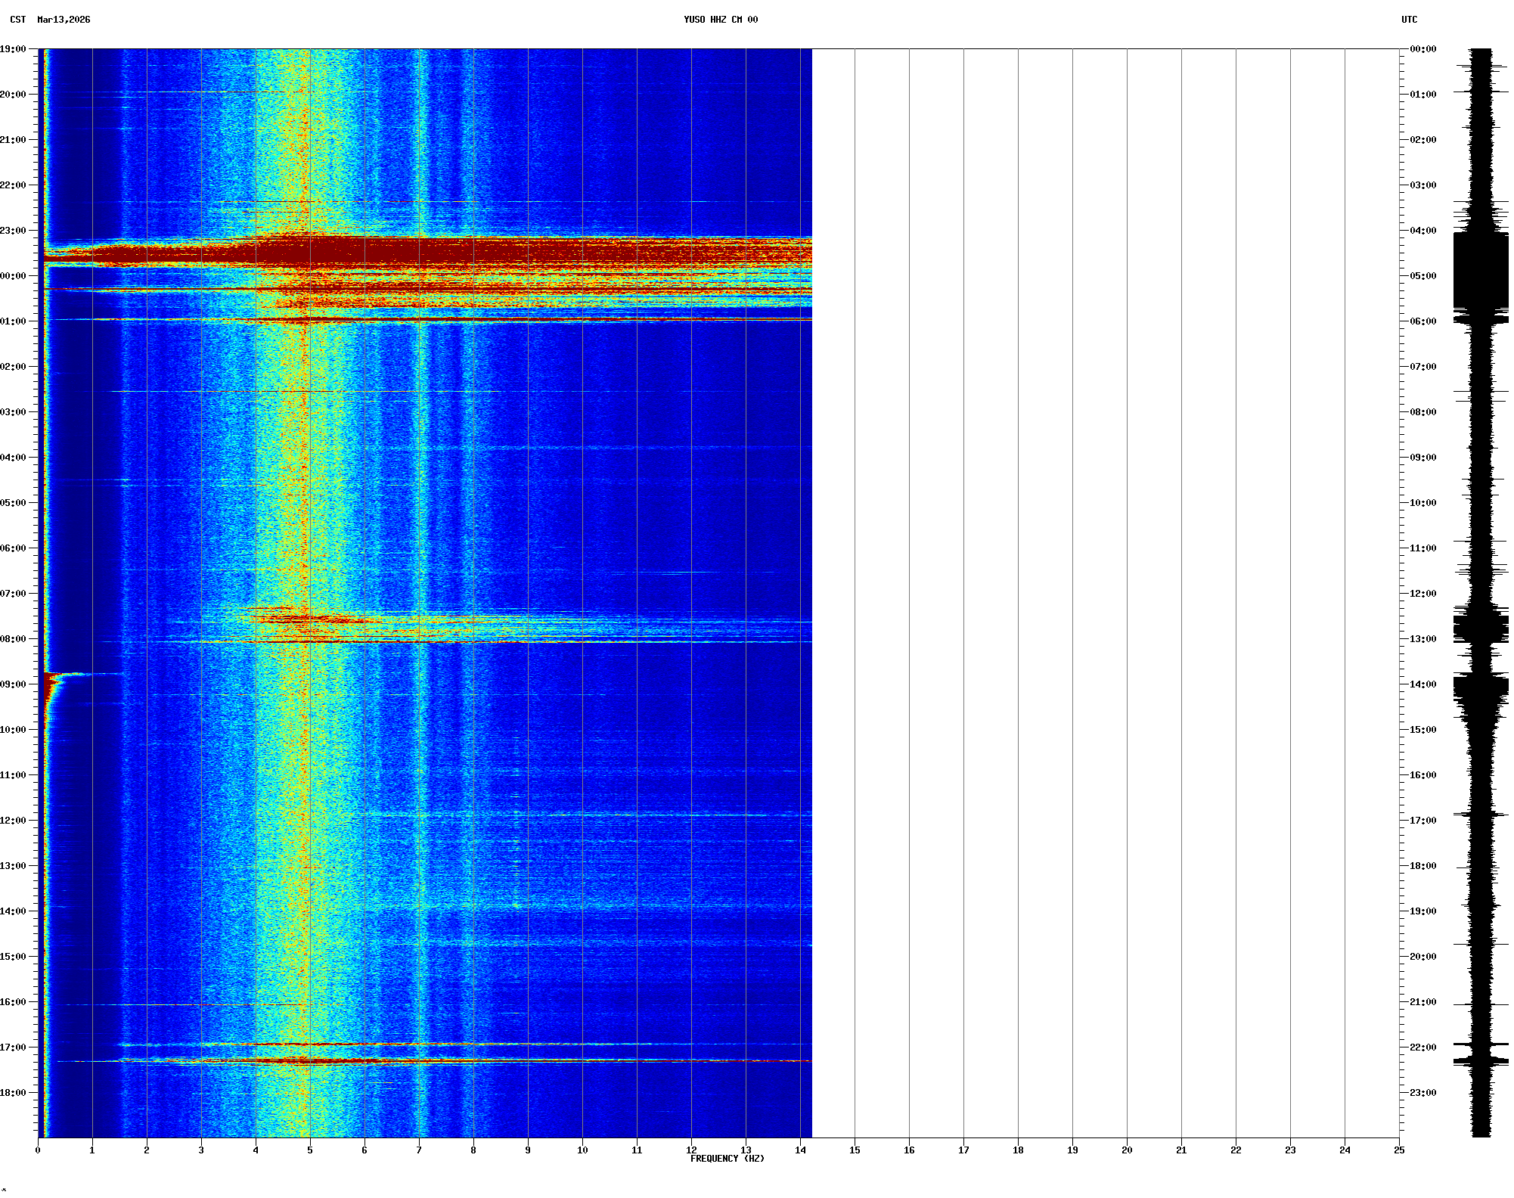Click the CST timezone label
1514x1198 pixels.
click(17, 20)
